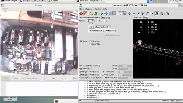
Task: Switch preview to perspective P view
Action: 157,13
